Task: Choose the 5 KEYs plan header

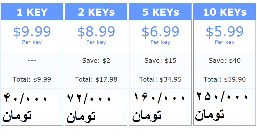Action: point(160,11)
